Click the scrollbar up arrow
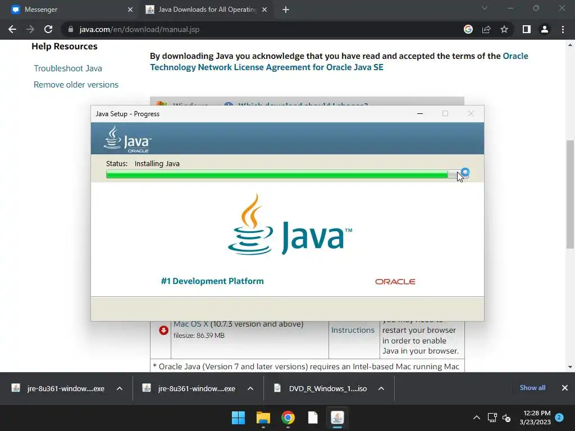 [x=571, y=45]
